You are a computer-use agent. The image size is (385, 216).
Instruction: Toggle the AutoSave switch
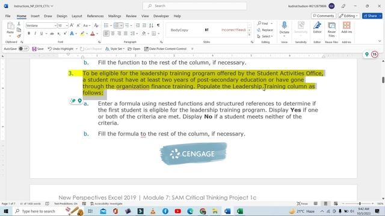(24, 49)
